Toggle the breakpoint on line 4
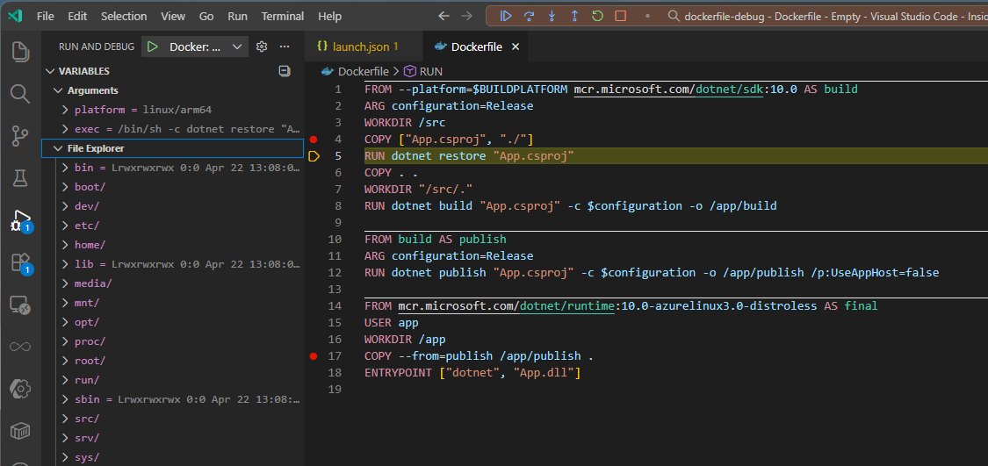 [314, 140]
